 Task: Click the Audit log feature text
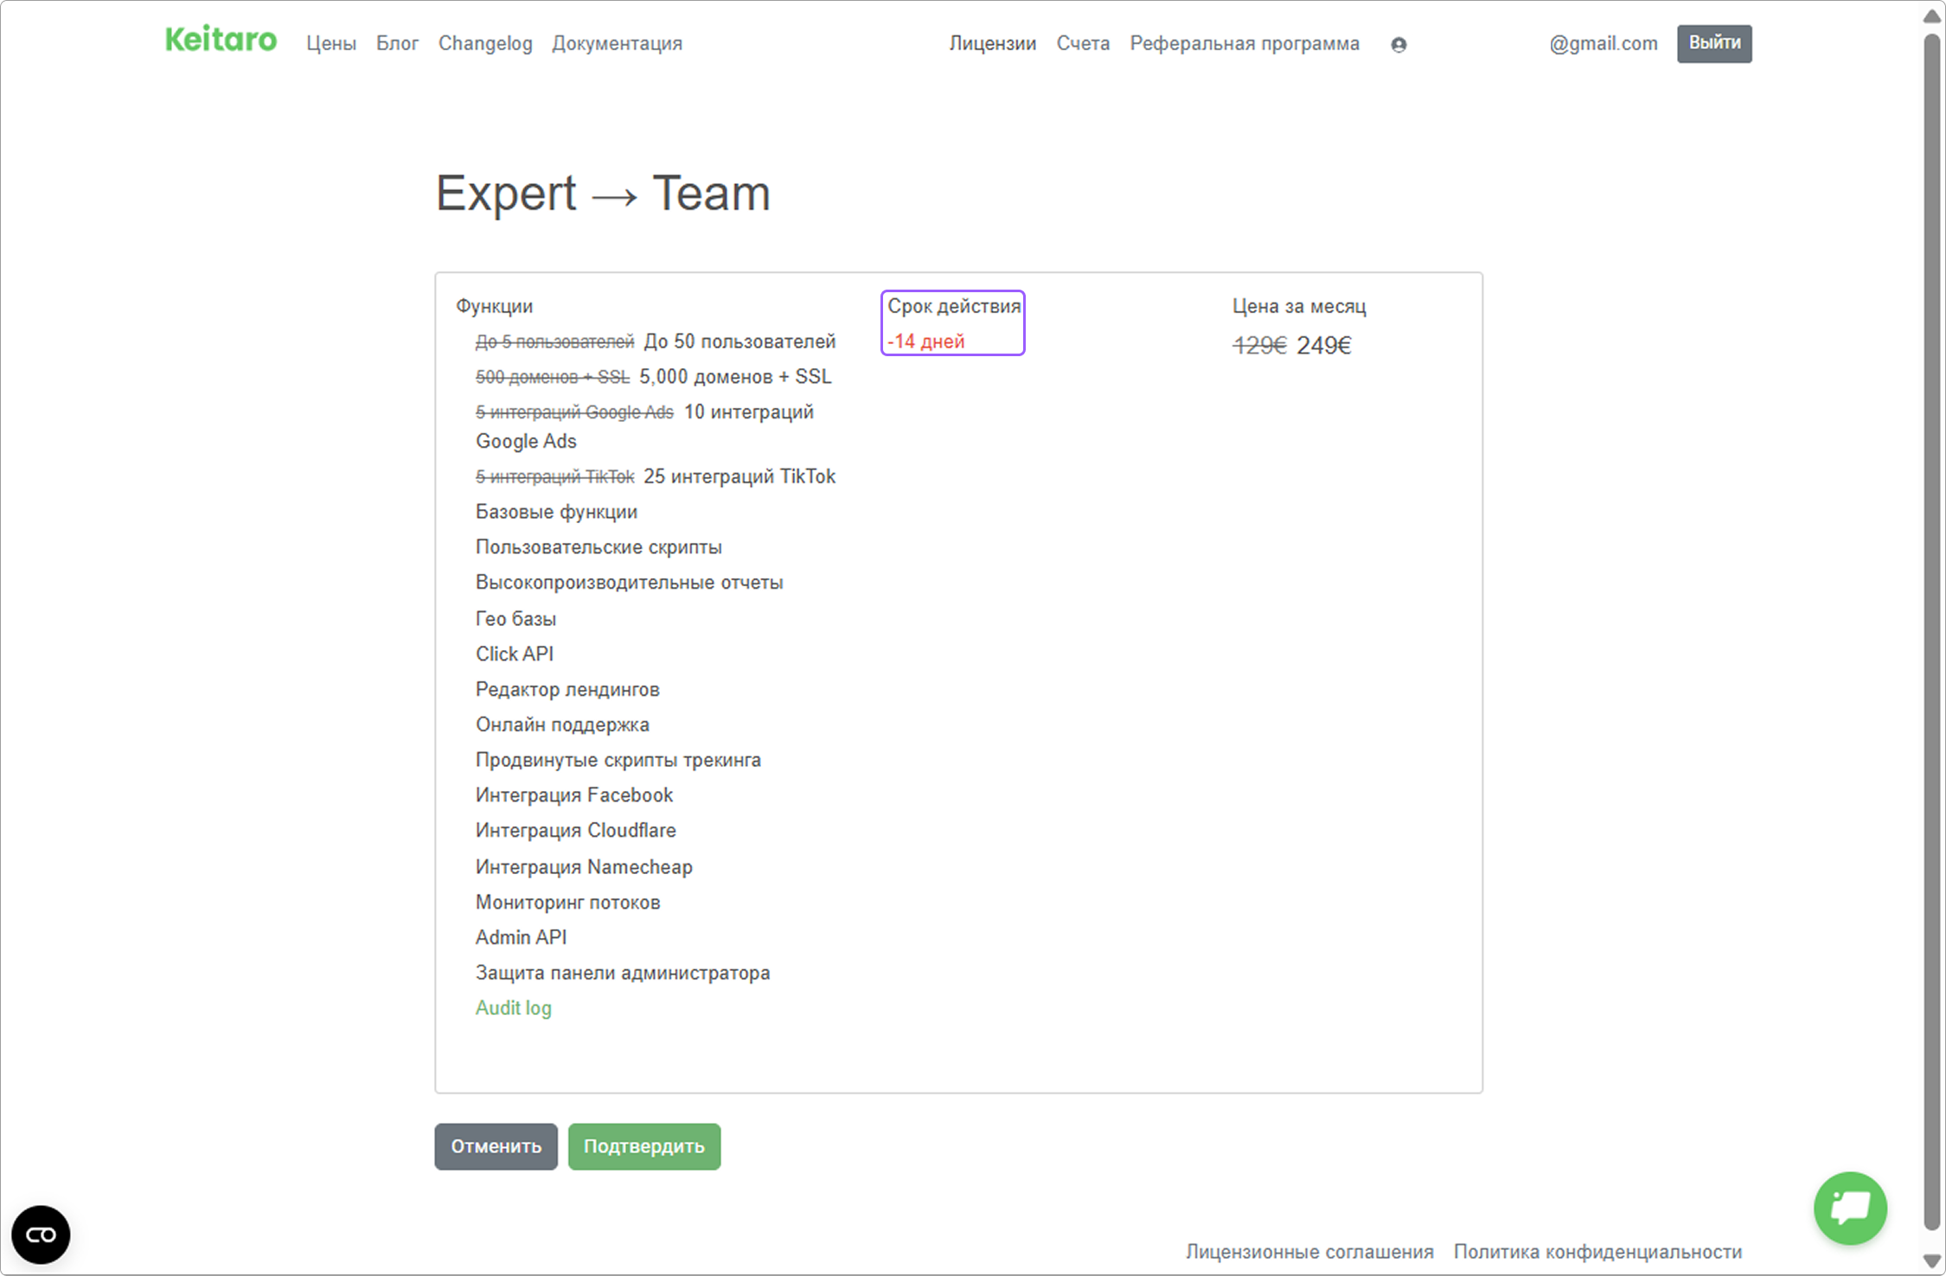[x=514, y=1008]
